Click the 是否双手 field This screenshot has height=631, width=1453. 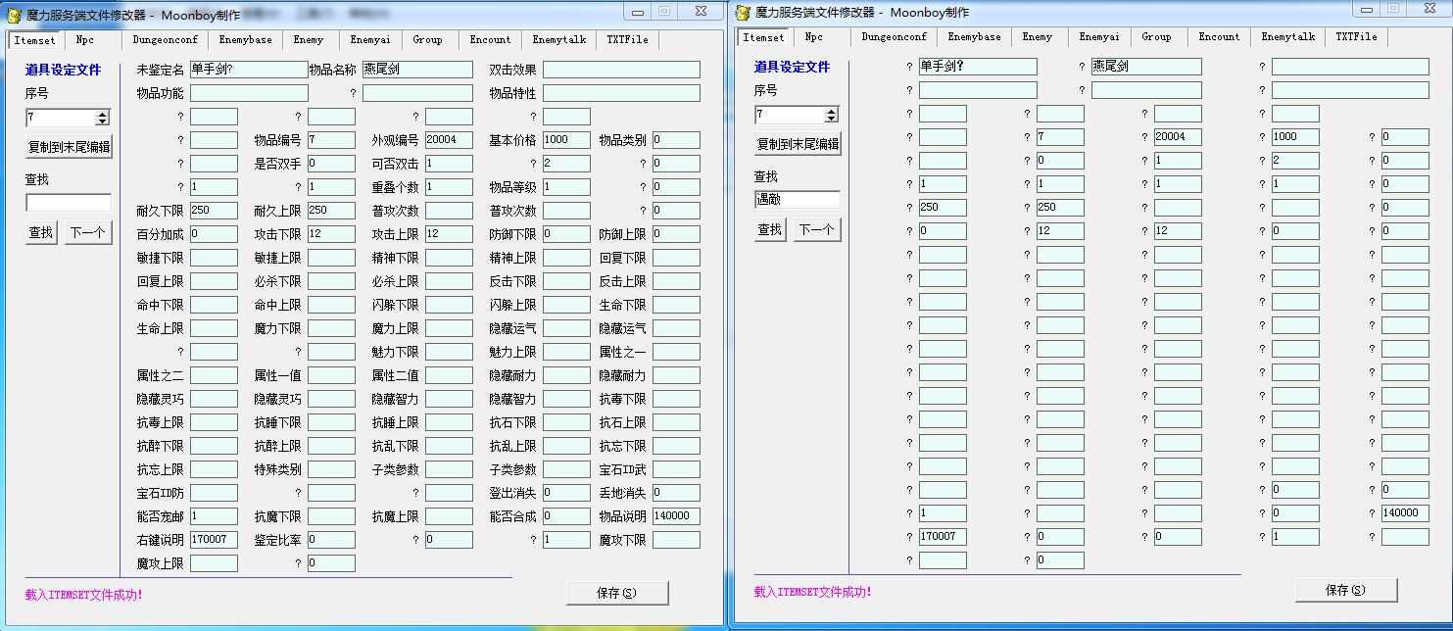pos(331,164)
